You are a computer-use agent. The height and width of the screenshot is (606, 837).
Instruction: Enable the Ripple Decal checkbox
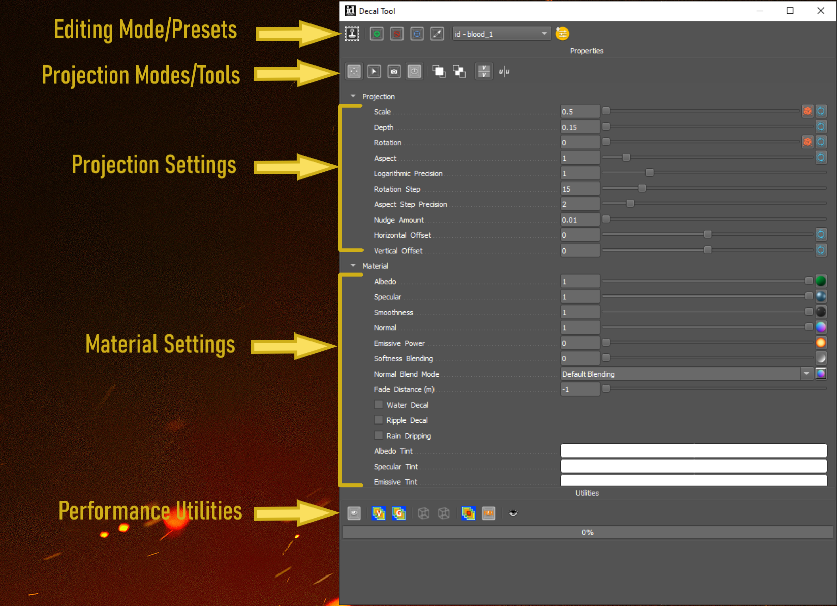pyautogui.click(x=379, y=420)
